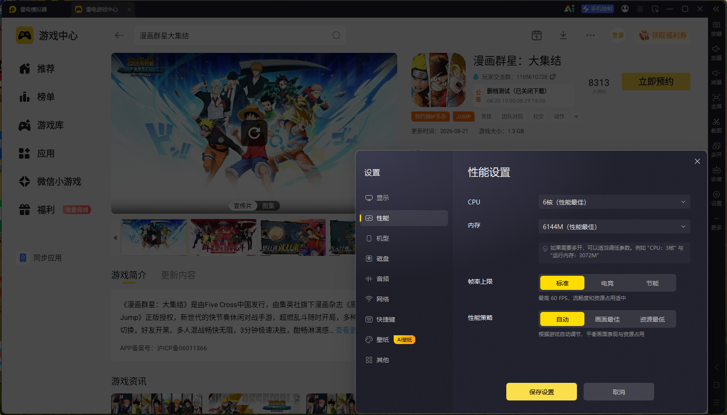This screenshot has width=727, height=415.
Task: Toggle 全屏 fullscreen from the sidebar
Action: pyautogui.click(x=716, y=101)
